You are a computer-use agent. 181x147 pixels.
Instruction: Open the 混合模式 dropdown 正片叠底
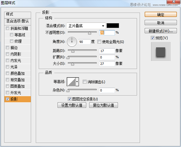86,26
